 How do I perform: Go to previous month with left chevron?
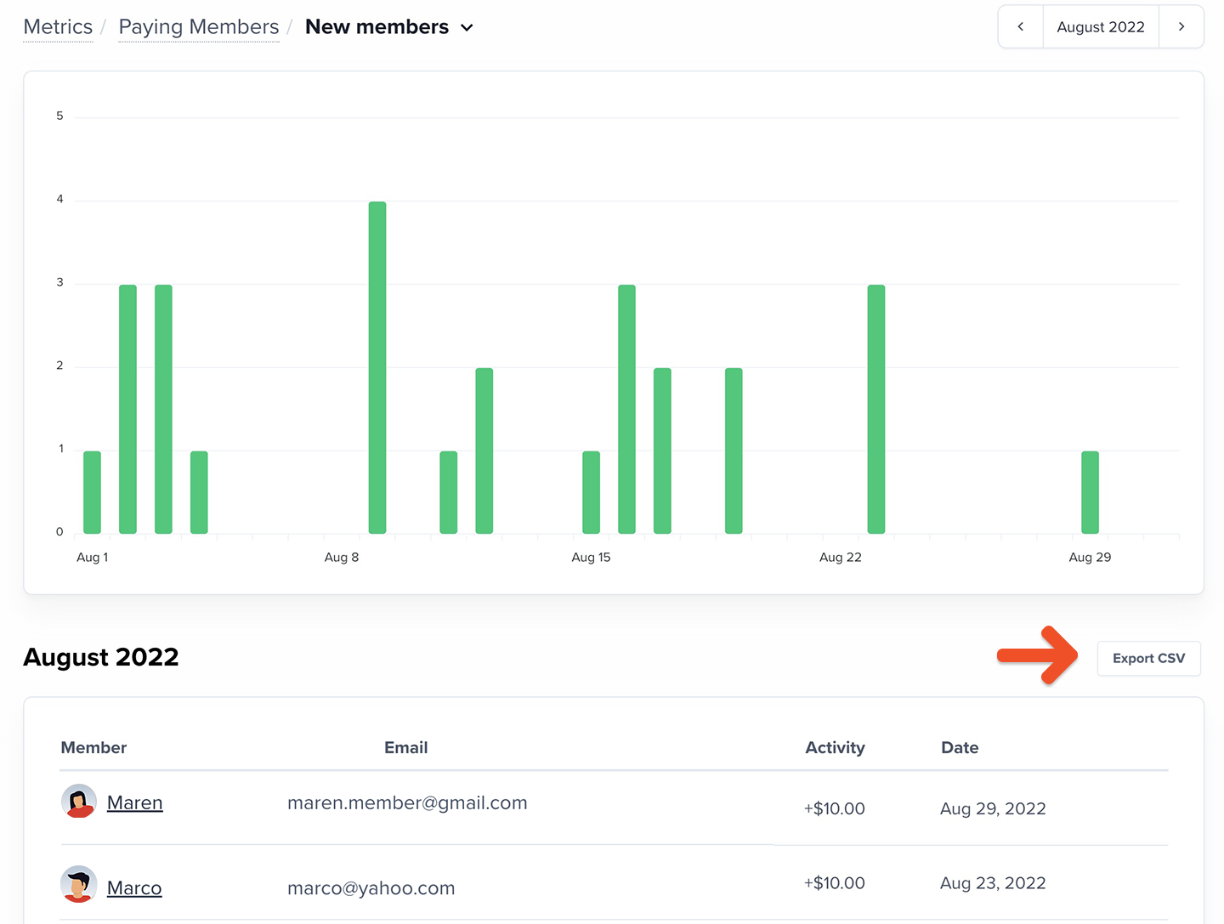1020,27
